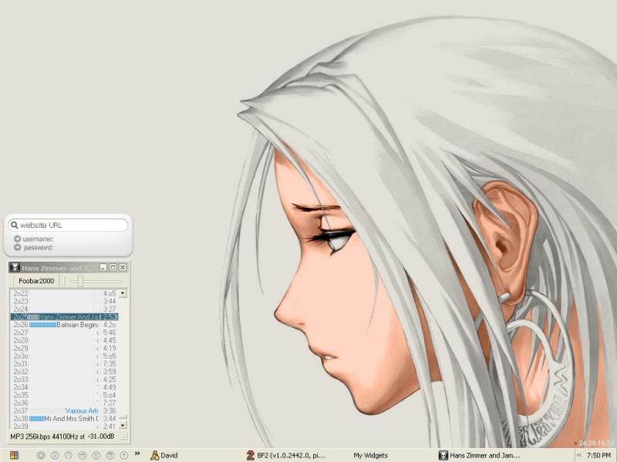Click the MP3 256kbps 44100Hz status text
The height and width of the screenshot is (462, 617).
(47, 437)
